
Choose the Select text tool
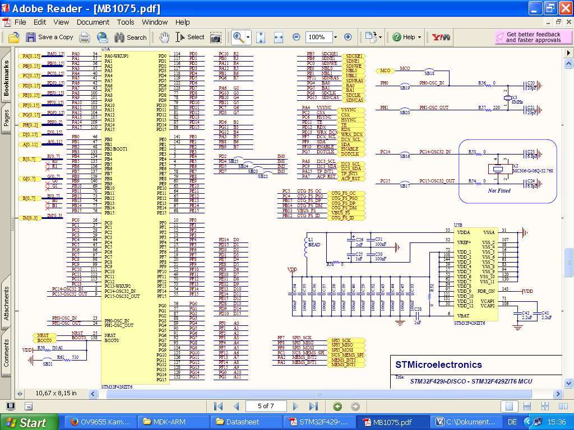click(189, 38)
